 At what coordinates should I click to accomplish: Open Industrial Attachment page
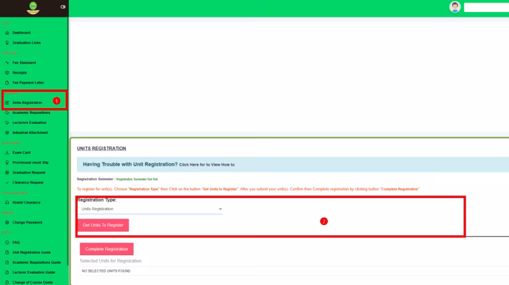pos(30,133)
